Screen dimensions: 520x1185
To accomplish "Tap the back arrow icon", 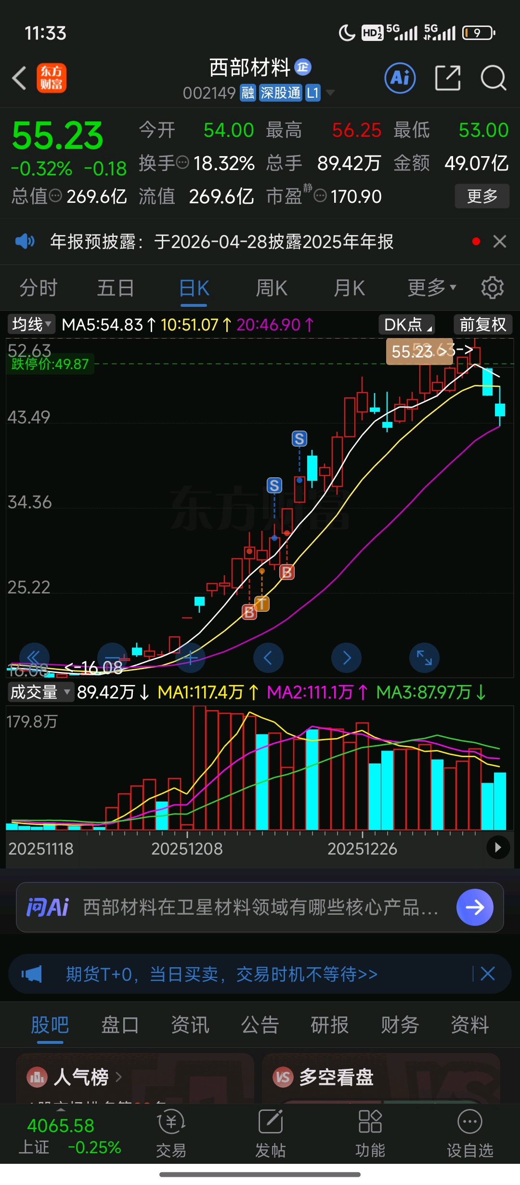I will click(x=19, y=78).
